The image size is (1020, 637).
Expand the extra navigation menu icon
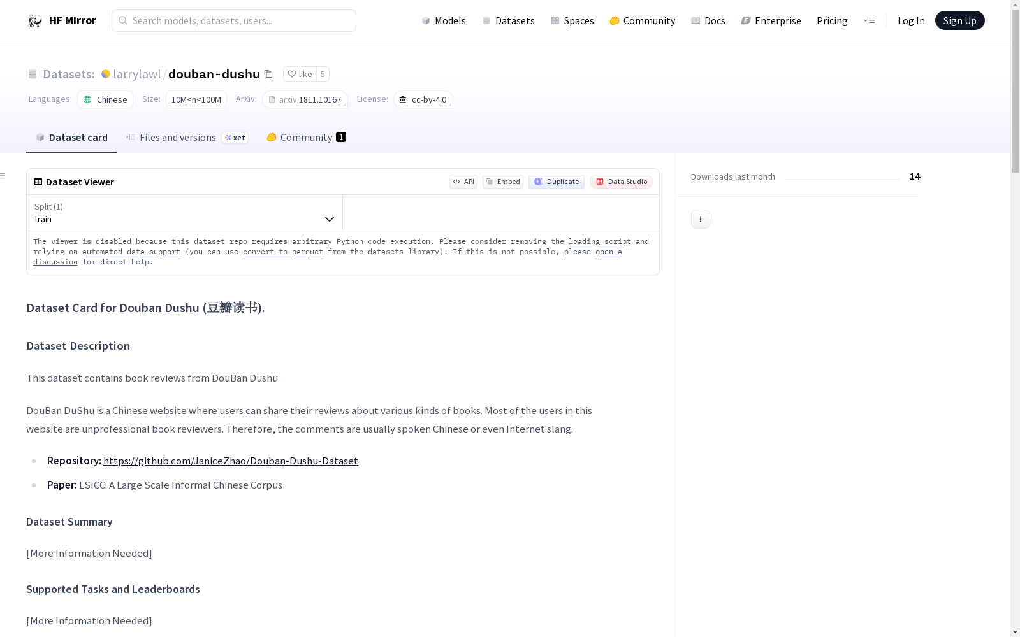[x=869, y=20]
